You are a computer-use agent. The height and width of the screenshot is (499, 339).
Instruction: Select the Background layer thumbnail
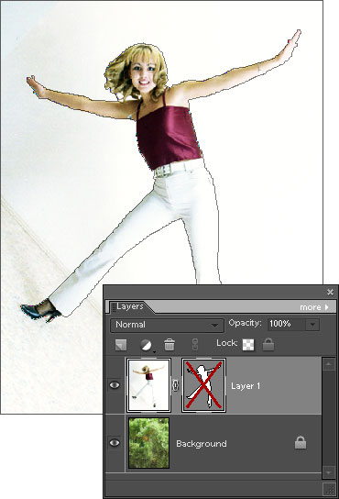(148, 443)
